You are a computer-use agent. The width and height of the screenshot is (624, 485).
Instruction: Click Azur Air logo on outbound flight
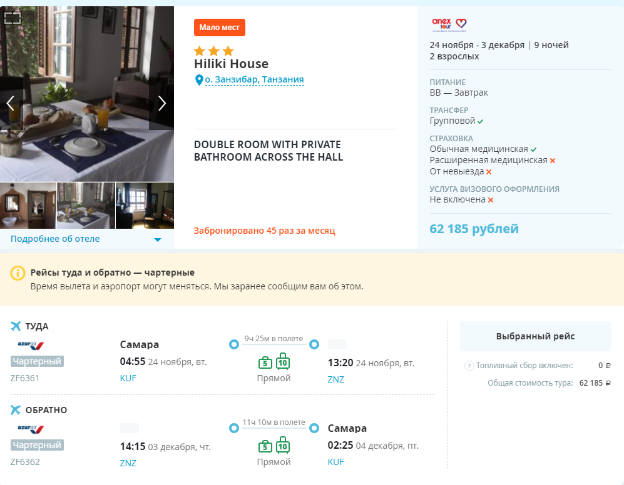tap(31, 345)
